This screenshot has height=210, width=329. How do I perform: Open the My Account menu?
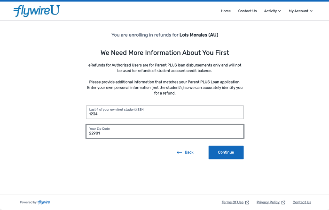pos(298,11)
